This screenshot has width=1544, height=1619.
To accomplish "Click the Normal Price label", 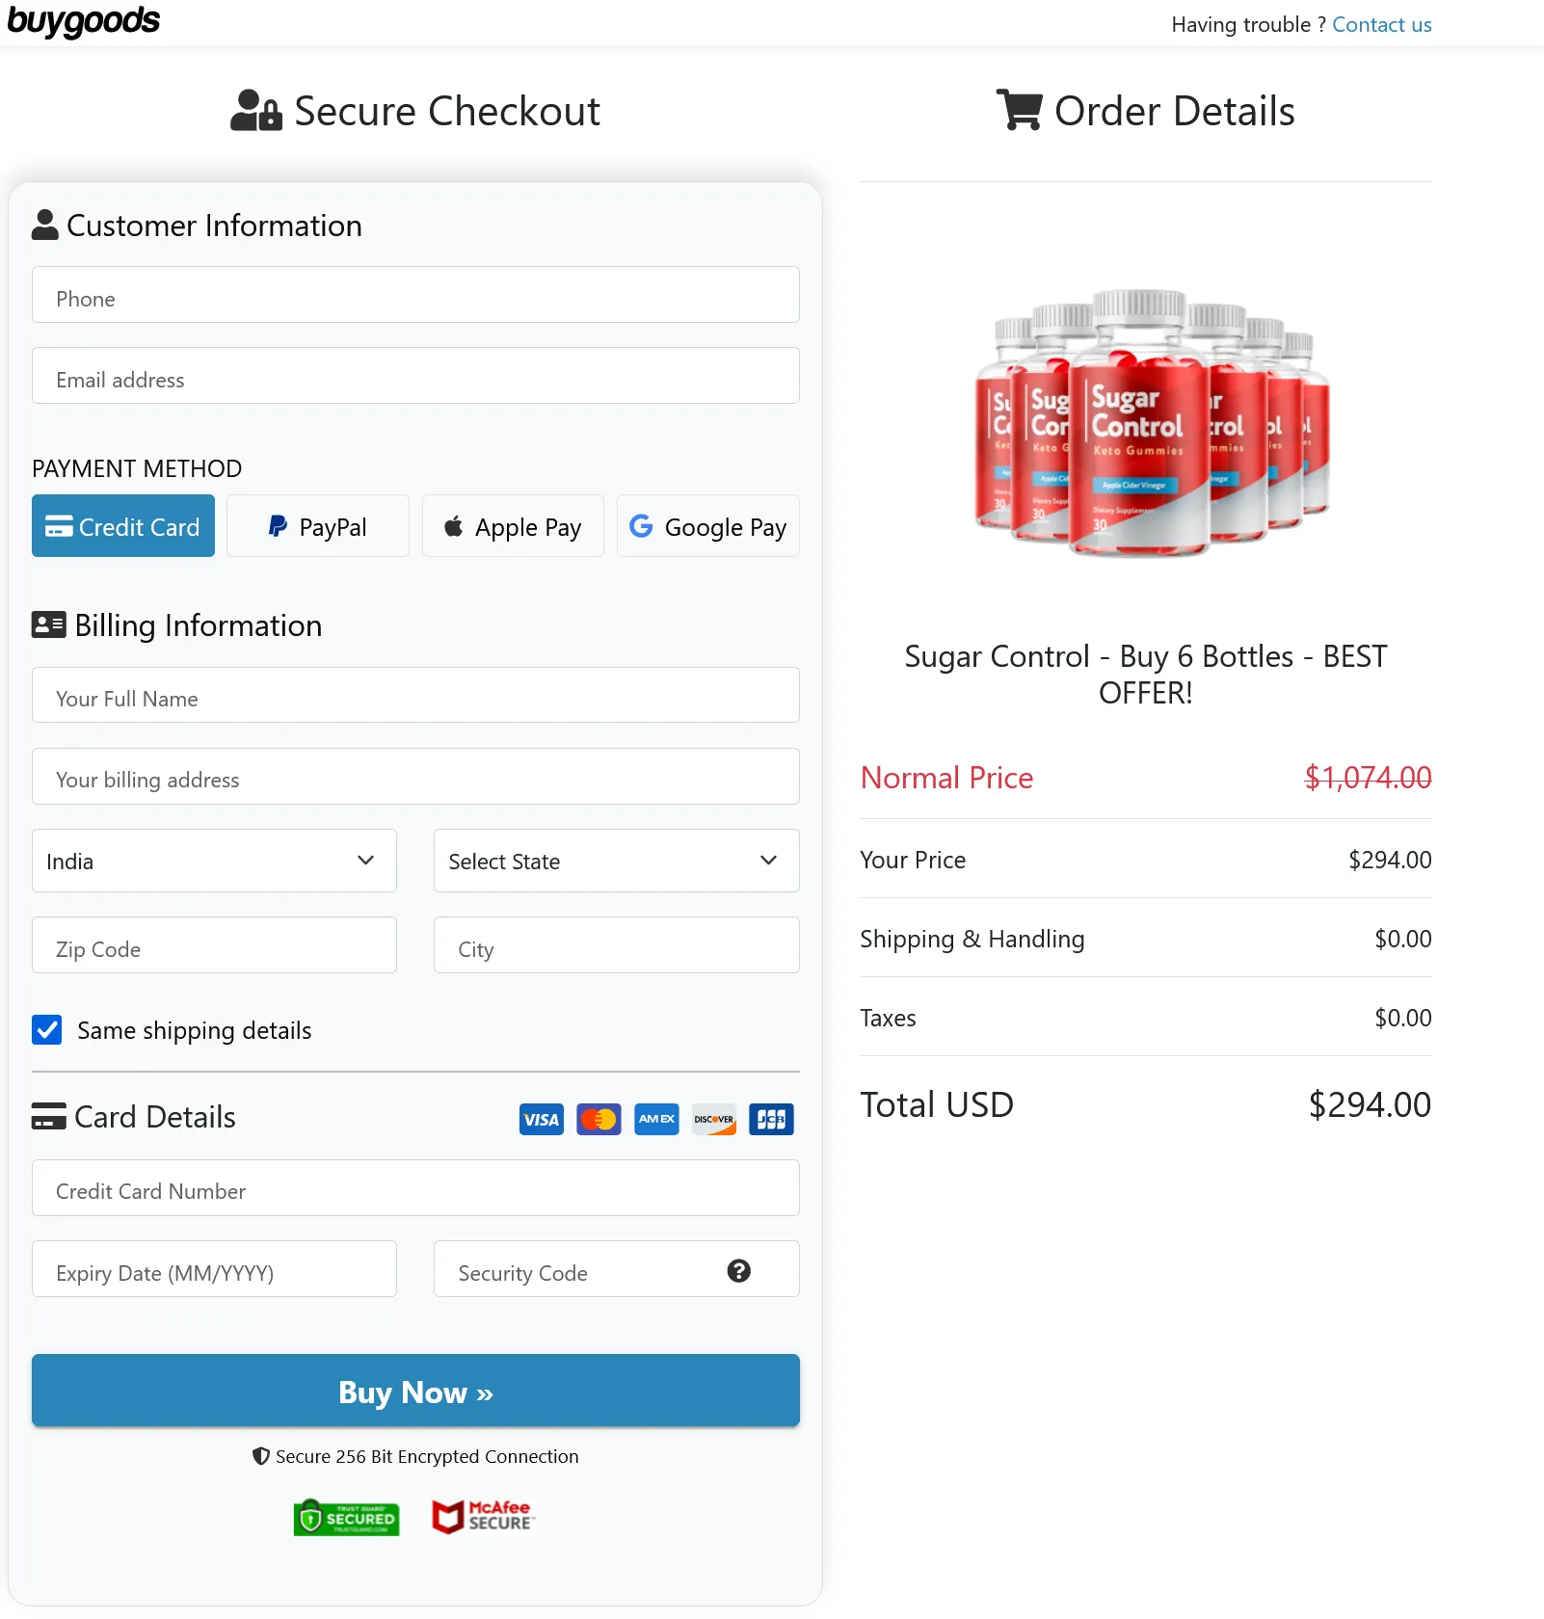I will (946, 778).
